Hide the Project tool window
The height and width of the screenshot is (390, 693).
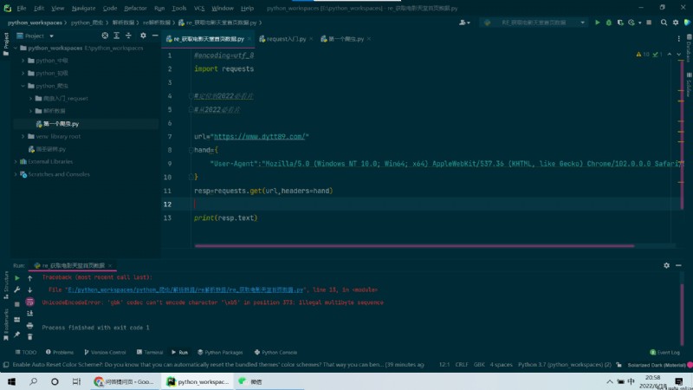point(155,36)
